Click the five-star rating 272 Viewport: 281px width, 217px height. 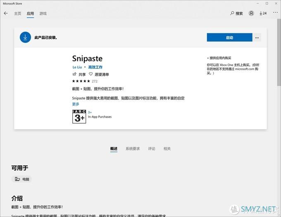pos(85,81)
